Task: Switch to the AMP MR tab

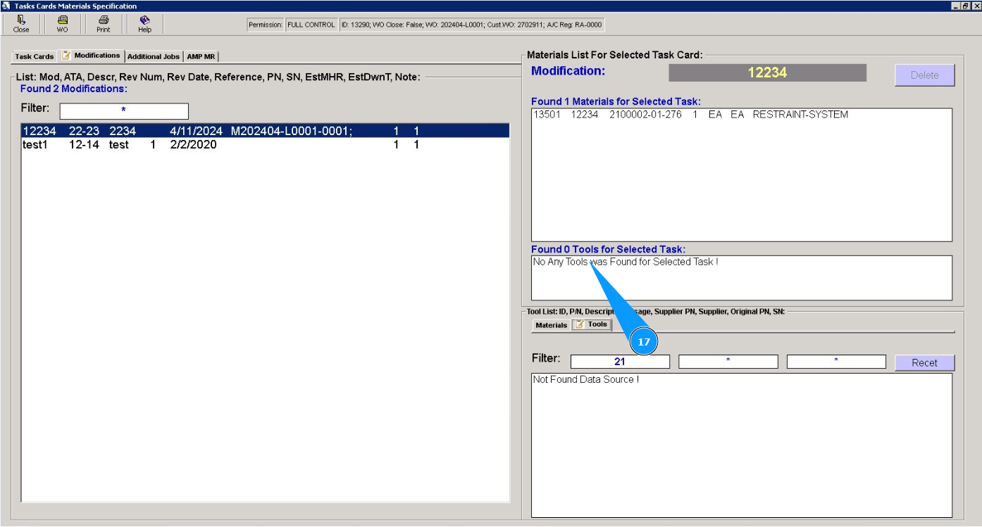Action: 201,56
